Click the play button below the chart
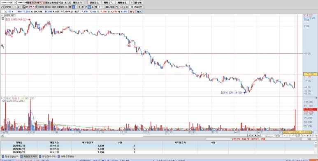Image resolution: width=318 pixels, height=161 pixels. click(249, 135)
